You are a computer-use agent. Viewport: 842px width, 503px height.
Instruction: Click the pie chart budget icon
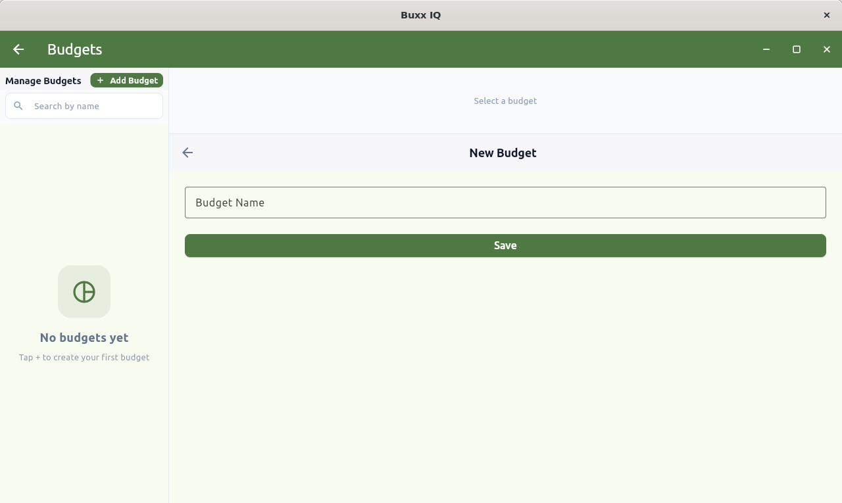pos(84,291)
